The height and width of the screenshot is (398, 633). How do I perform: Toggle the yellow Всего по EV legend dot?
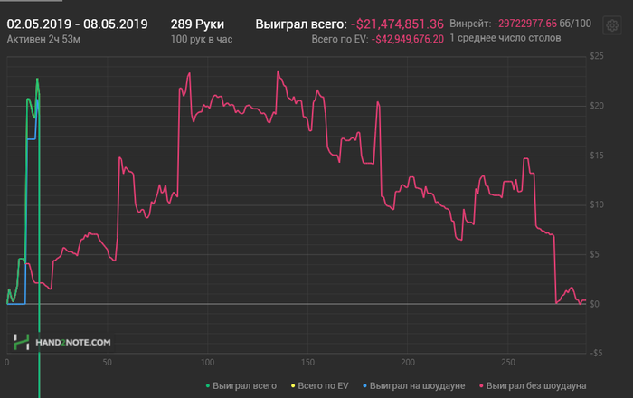point(293,386)
